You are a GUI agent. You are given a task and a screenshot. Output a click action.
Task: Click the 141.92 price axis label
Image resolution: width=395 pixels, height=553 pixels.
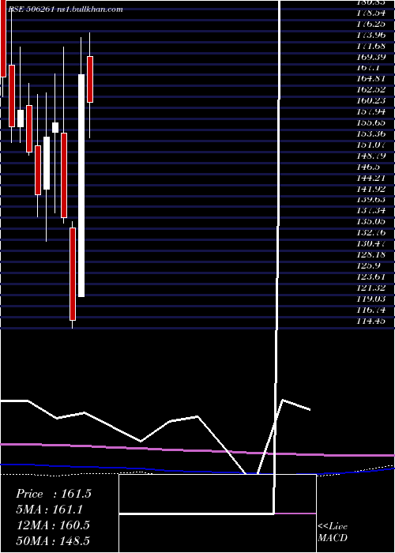tap(371, 189)
